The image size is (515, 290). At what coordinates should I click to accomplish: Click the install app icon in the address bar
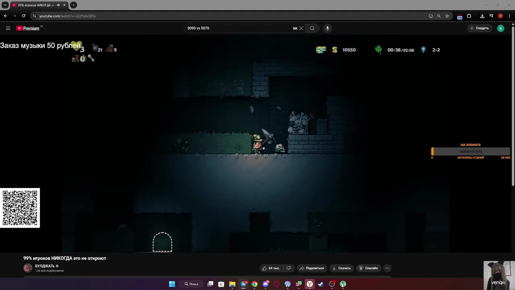pyautogui.click(x=431, y=16)
